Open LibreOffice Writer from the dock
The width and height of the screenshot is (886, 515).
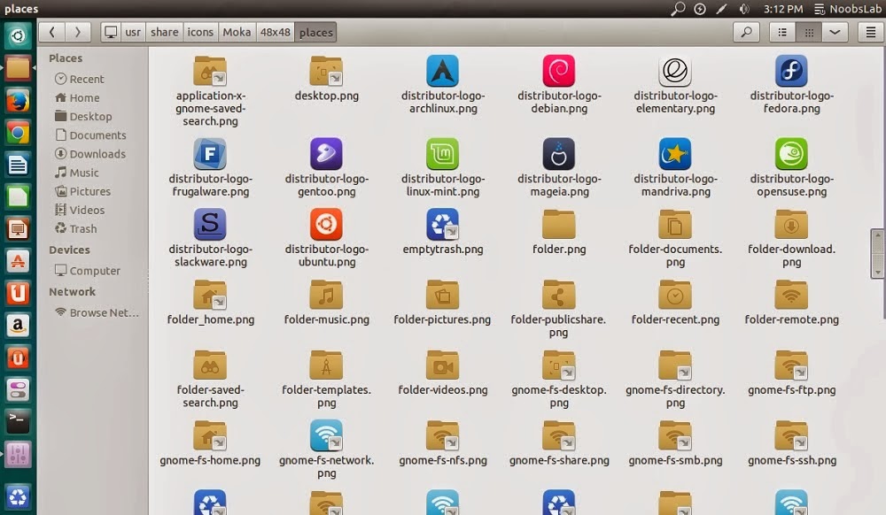pyautogui.click(x=19, y=165)
